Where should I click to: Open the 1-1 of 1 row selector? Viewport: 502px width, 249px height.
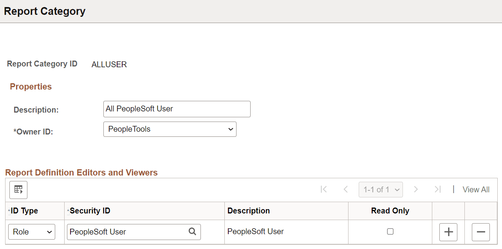[x=381, y=189]
